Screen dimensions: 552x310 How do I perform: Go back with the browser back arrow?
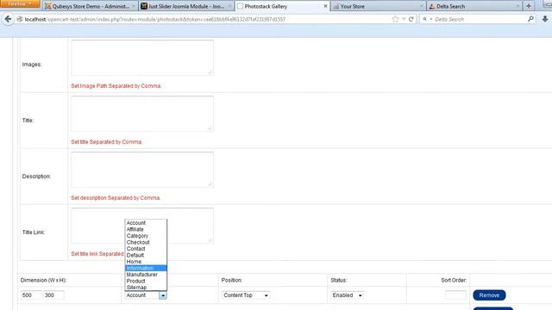coord(8,19)
